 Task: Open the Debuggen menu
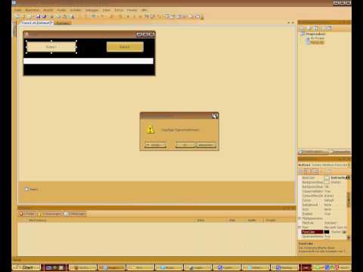92,10
